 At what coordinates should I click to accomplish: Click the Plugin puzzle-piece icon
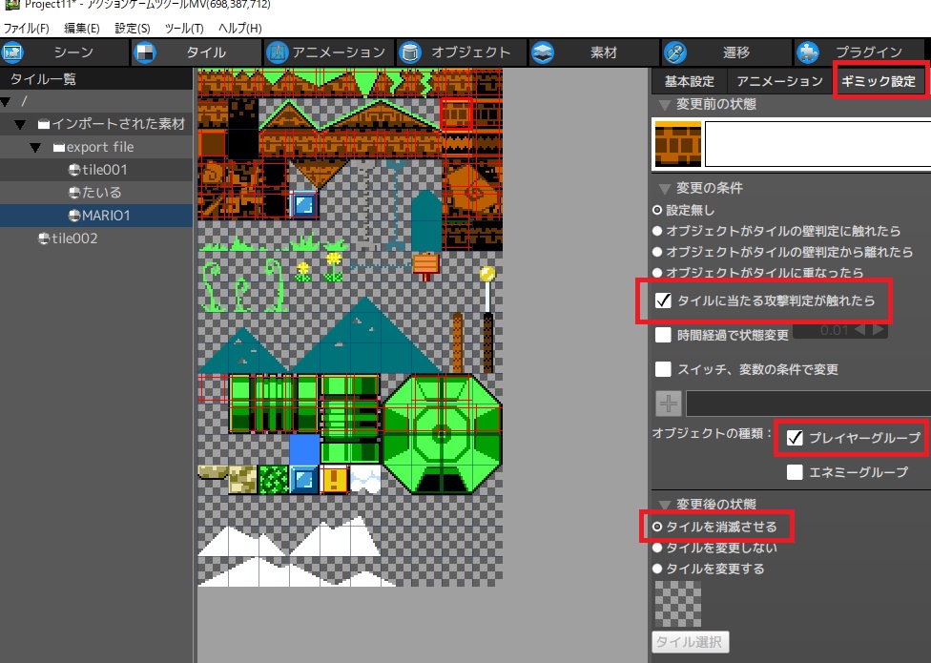point(808,52)
